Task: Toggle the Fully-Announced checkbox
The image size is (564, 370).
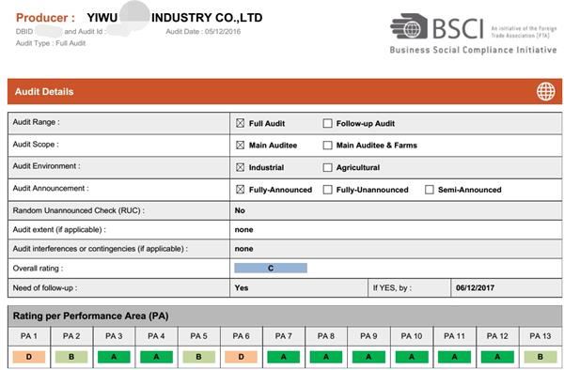Action: (x=241, y=190)
